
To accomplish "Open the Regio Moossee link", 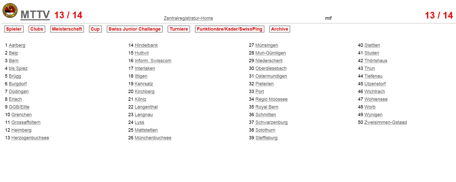I will (271, 99).
